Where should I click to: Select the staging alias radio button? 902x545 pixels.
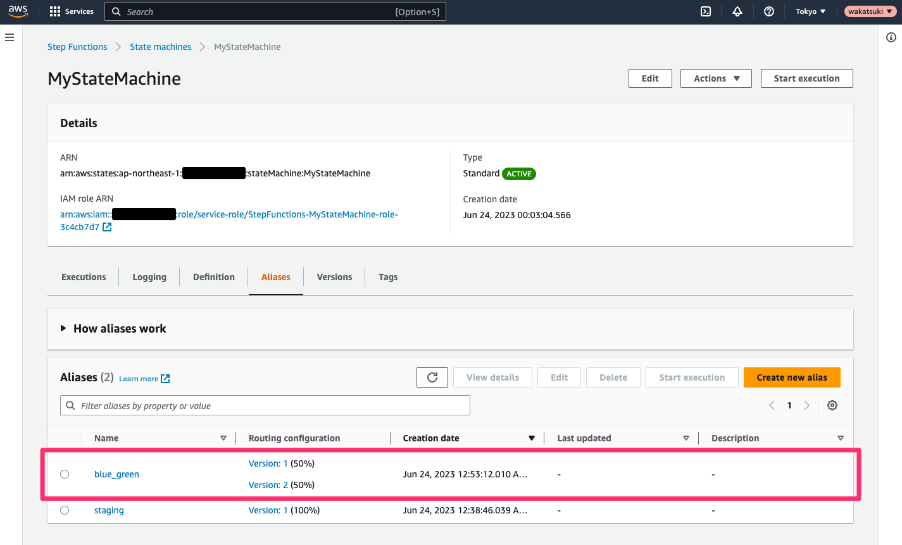pos(64,510)
